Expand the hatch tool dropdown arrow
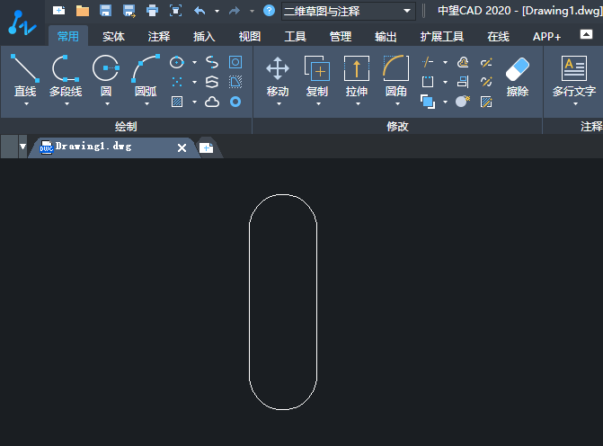The width and height of the screenshot is (603, 446). 195,102
